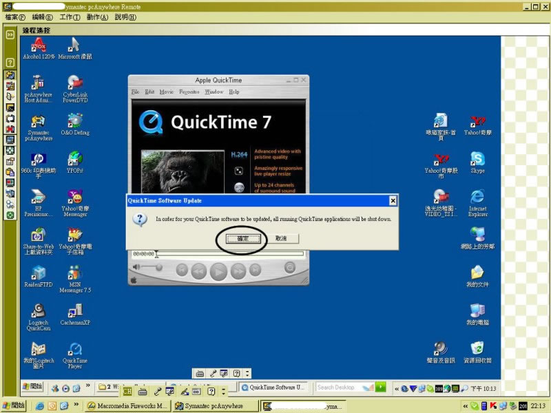
Task: Click the Search Desktop input field
Action: pyautogui.click(x=339, y=388)
